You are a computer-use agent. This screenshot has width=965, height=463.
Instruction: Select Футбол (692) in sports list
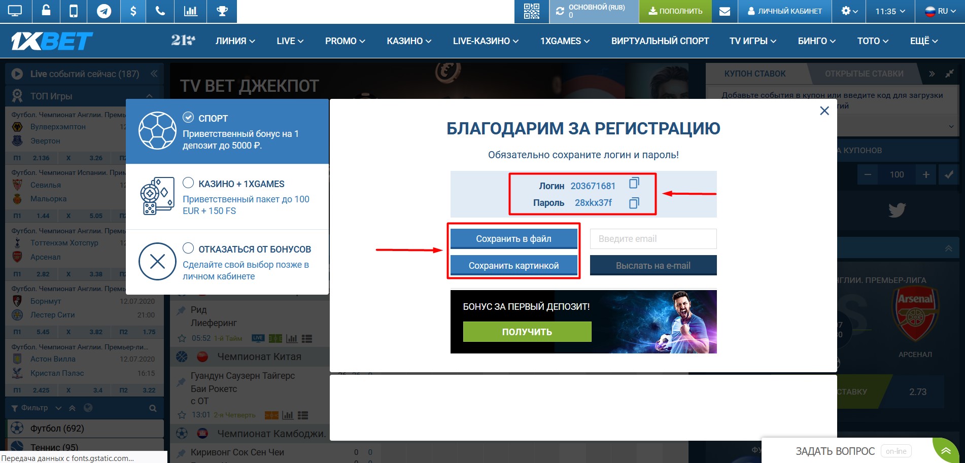(x=85, y=429)
